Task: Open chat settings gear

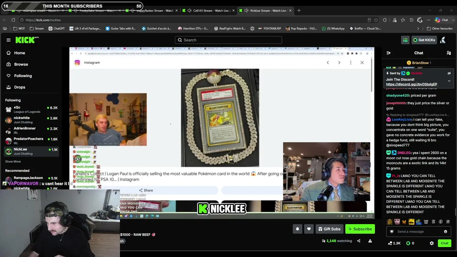Action: pos(432,243)
